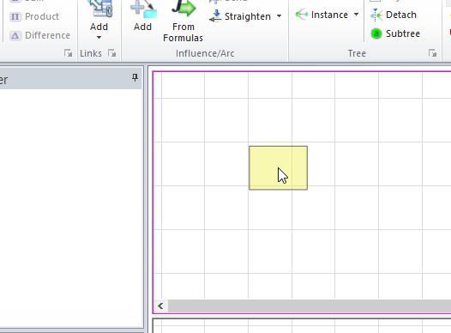Click the Difference node icon
The width and height of the screenshot is (451, 333).
[x=15, y=36]
